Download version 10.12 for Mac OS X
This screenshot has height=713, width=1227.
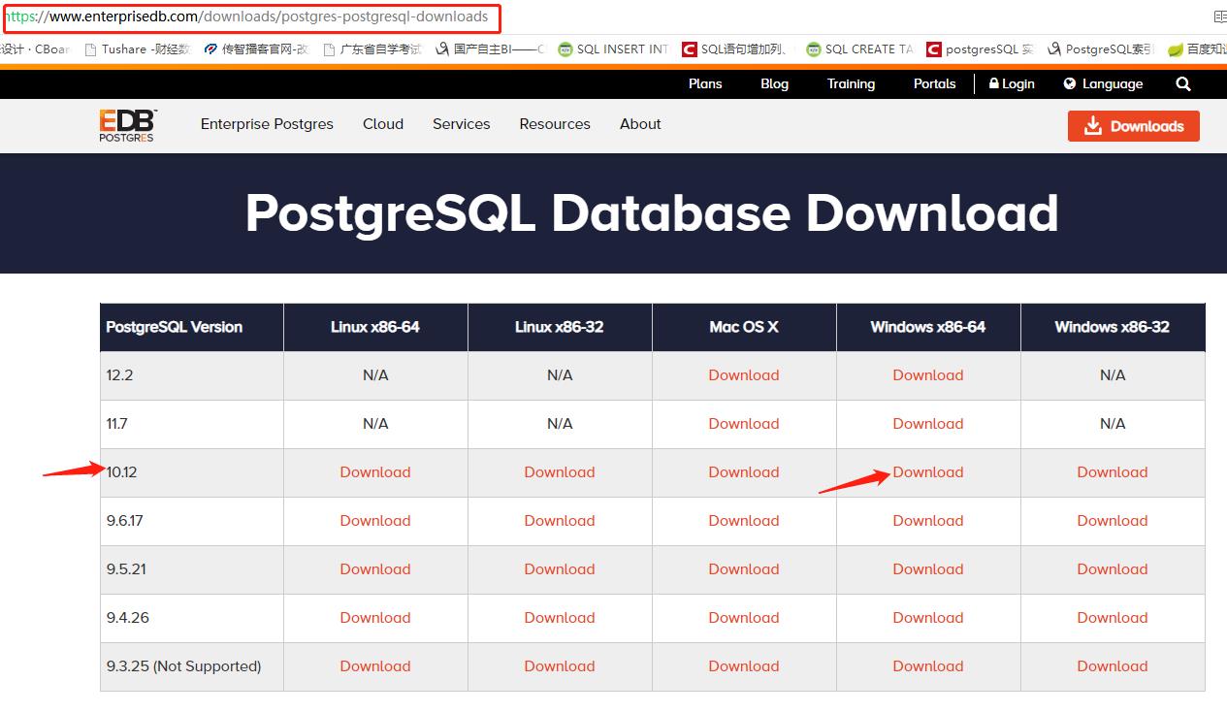pyautogui.click(x=744, y=472)
